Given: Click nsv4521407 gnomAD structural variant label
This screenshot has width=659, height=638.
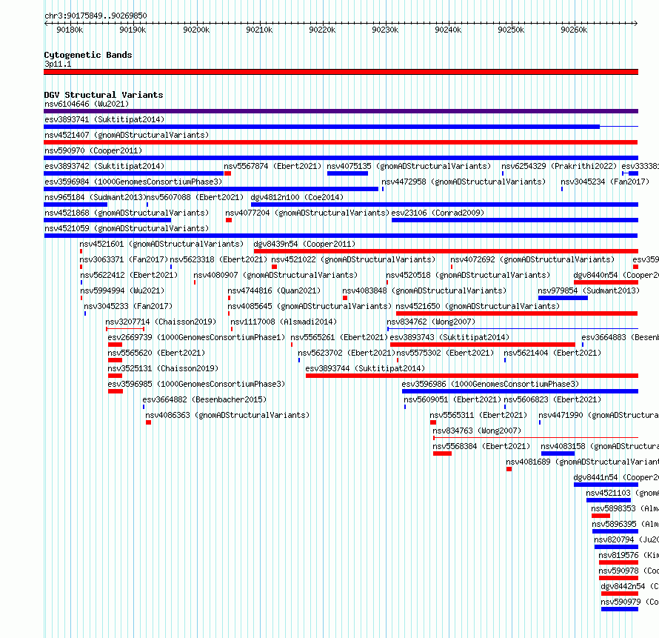Looking at the screenshot, I should pyautogui.click(x=127, y=135).
